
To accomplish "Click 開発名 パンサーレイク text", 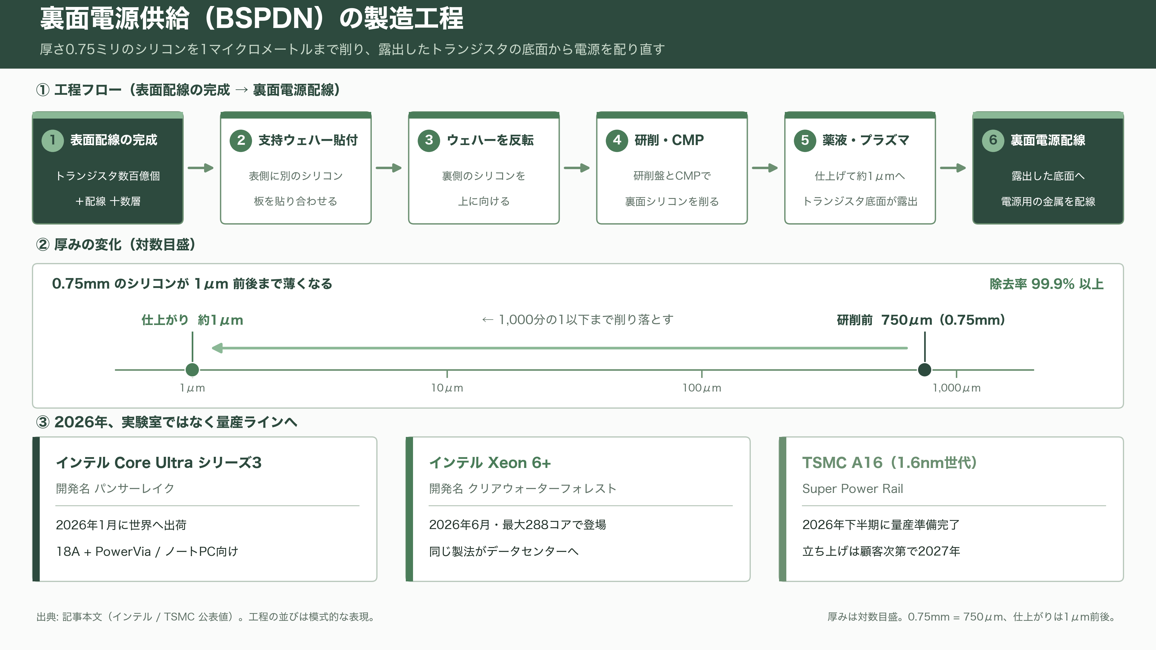I will (115, 488).
